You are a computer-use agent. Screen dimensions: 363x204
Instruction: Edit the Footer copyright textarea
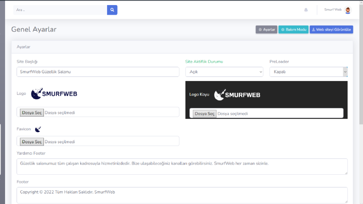[182, 195]
